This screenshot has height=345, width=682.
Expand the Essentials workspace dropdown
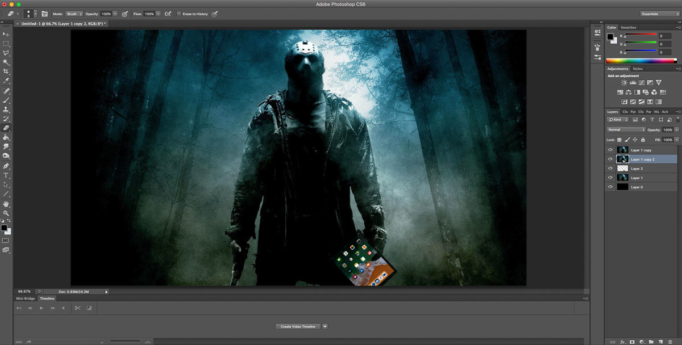click(x=658, y=14)
